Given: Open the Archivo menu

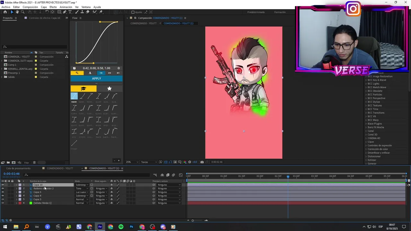Looking at the screenshot, I should 6,7.
